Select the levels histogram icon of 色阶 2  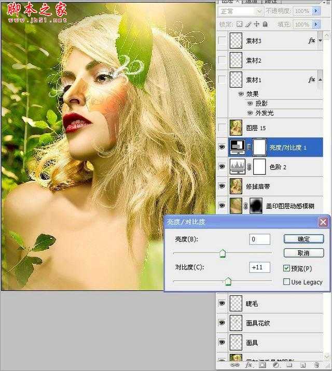click(237, 166)
